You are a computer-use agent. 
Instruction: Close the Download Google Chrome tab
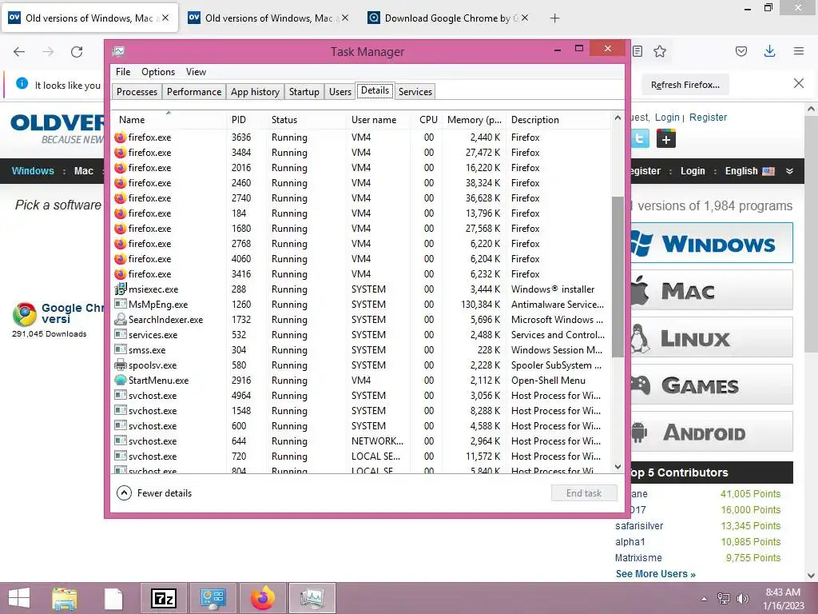click(x=525, y=18)
